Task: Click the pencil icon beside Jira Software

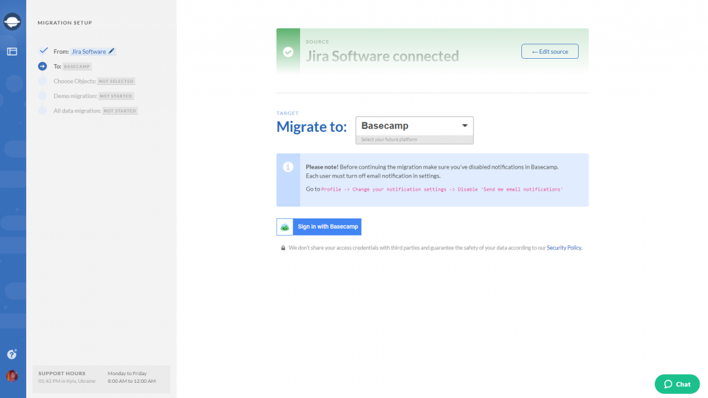Action: point(112,51)
